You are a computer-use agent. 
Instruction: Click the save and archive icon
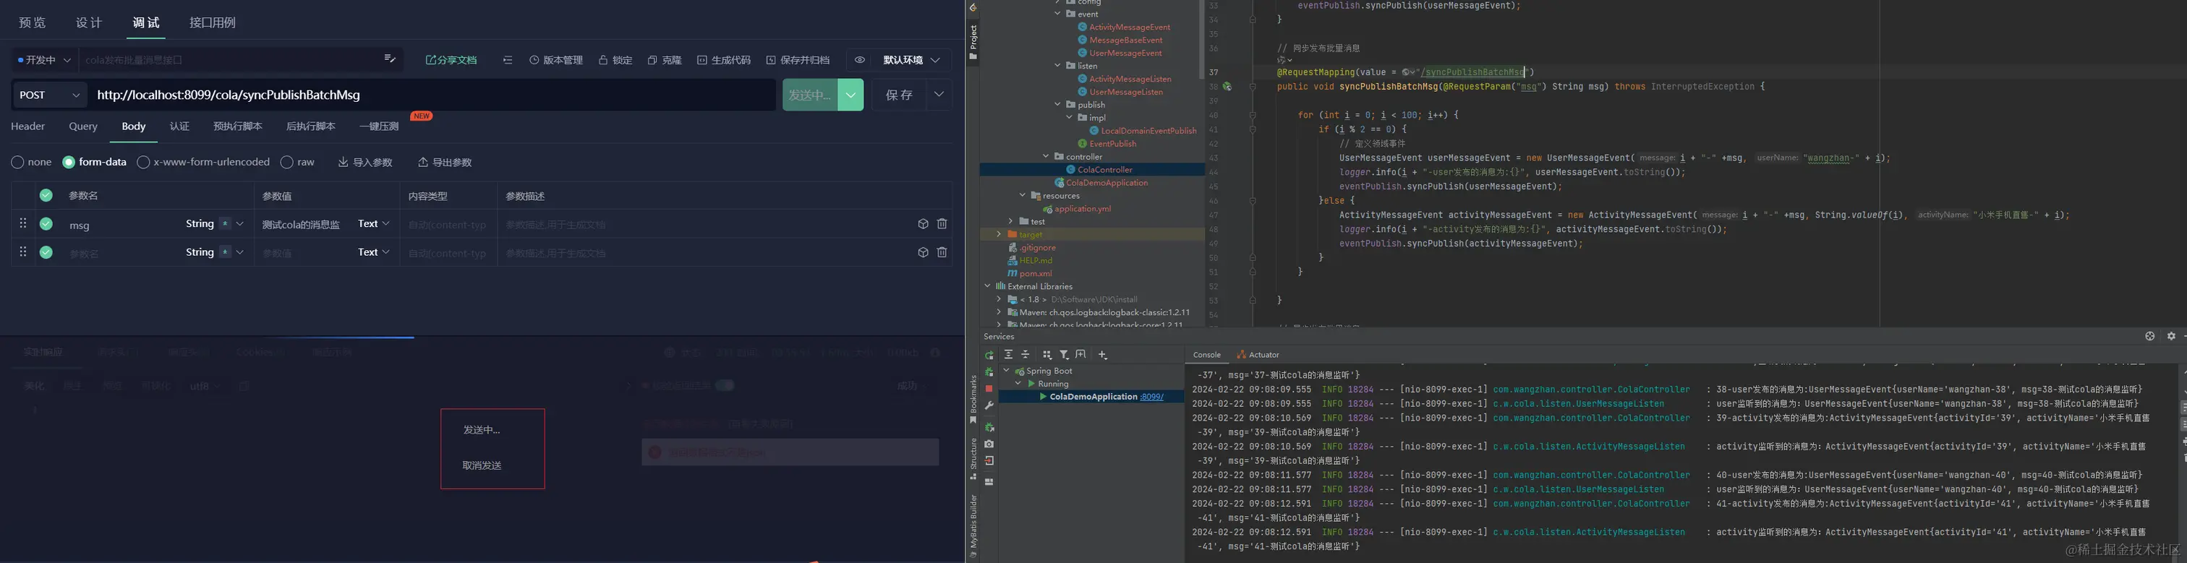pyautogui.click(x=771, y=60)
